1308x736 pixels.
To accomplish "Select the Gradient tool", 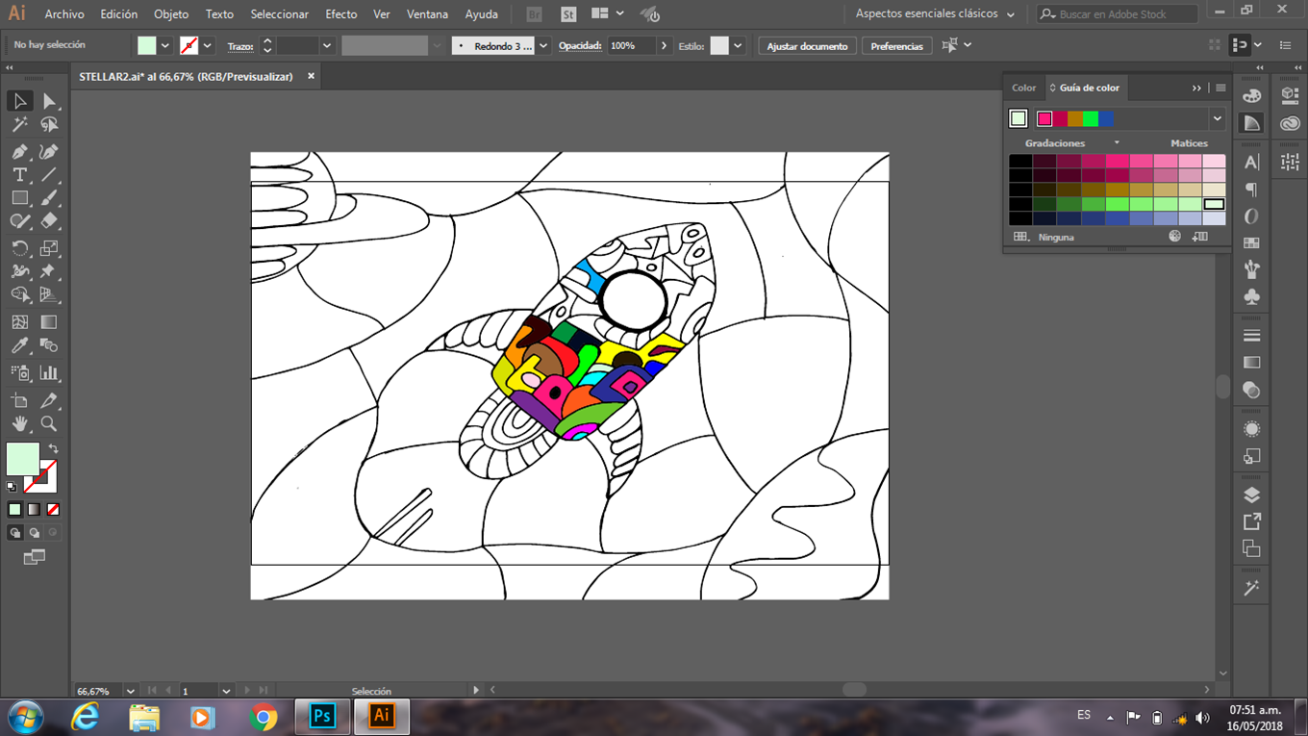I will pos(49,322).
